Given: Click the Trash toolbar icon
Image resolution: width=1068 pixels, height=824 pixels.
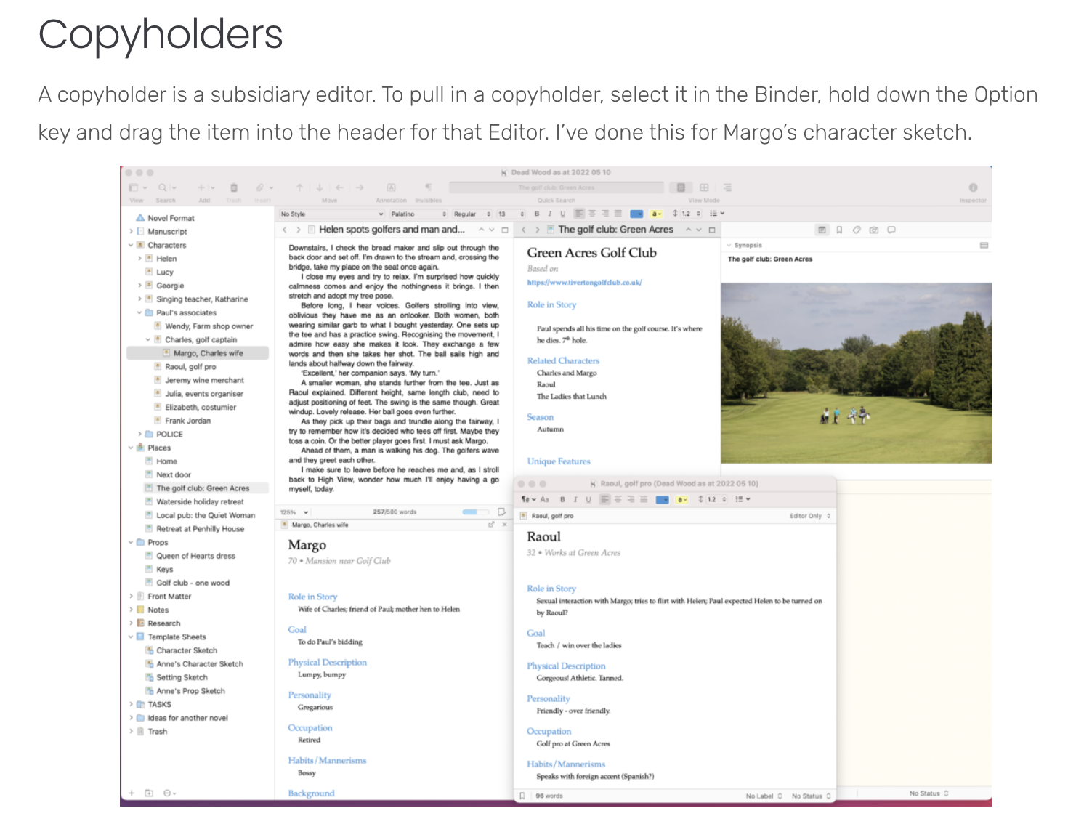Looking at the screenshot, I should (x=234, y=187).
